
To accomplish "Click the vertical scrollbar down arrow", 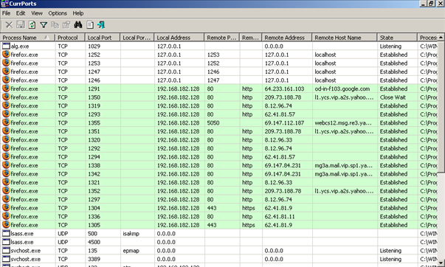I will (x=441, y=263).
